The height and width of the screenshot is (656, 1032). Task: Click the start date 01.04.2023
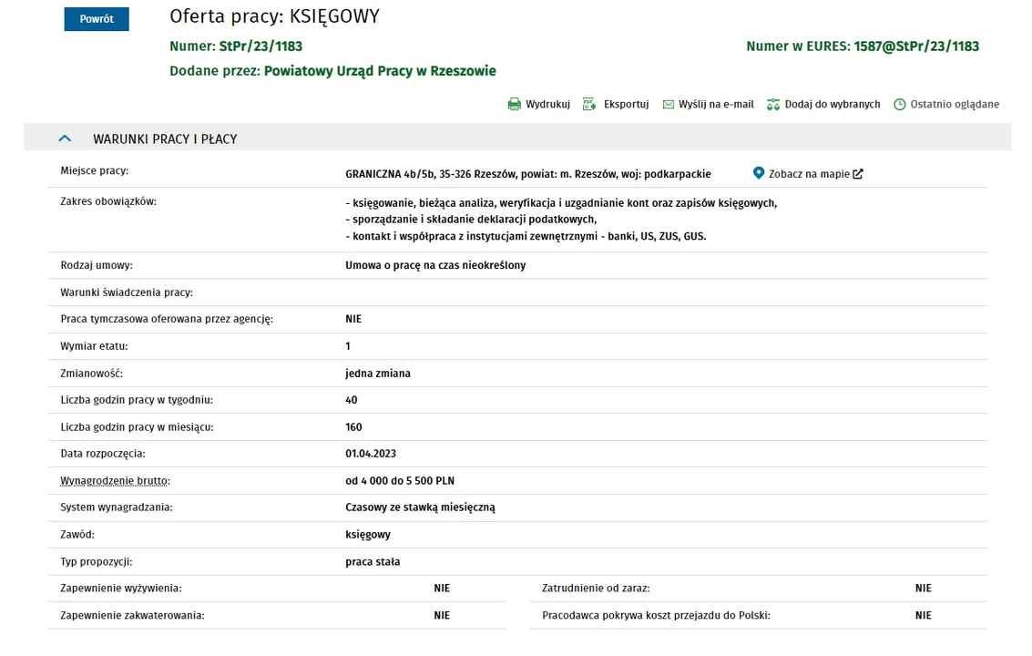[x=371, y=453]
